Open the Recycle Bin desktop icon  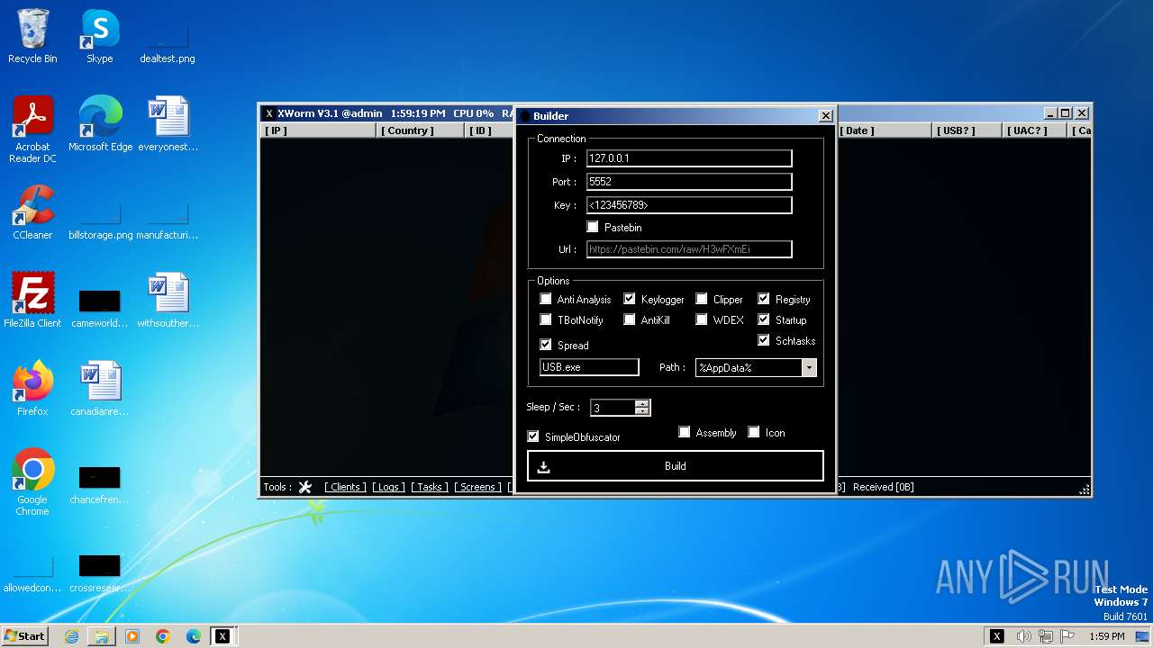pos(32,38)
